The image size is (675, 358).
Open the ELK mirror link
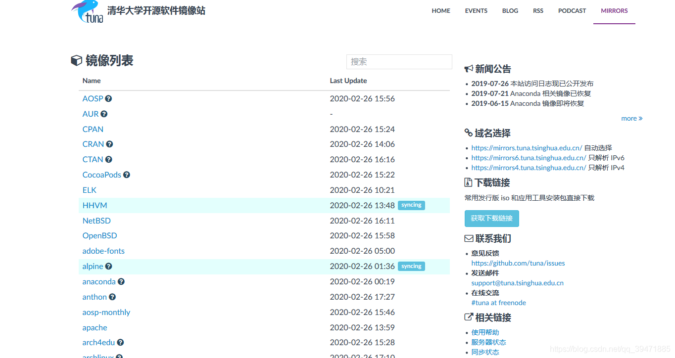[x=89, y=190]
